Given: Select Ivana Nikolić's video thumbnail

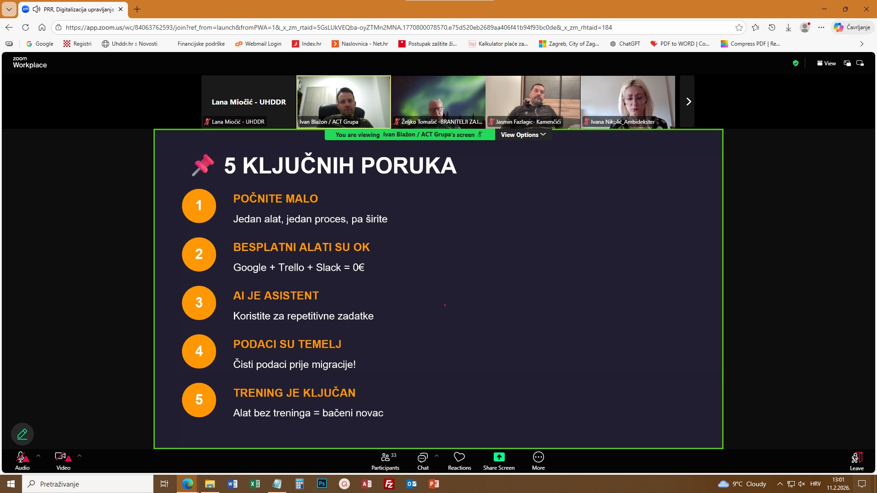Looking at the screenshot, I should point(627,101).
